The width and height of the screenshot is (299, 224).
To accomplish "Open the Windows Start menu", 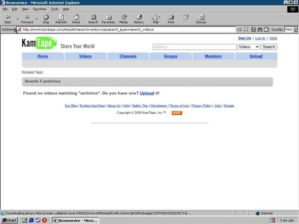I will (x=9, y=220).
